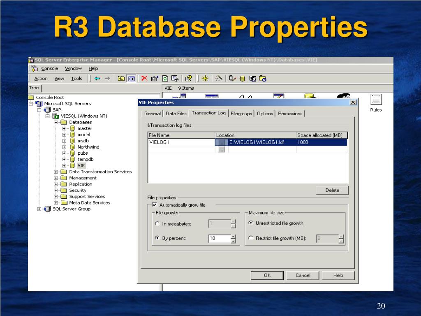421x316 pixels.
Task: Click the Cancel button
Action: point(303,275)
